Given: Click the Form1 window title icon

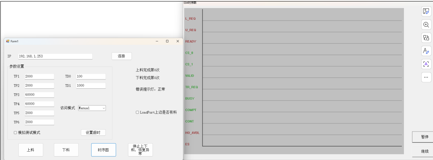Looking at the screenshot, I should point(8,41).
